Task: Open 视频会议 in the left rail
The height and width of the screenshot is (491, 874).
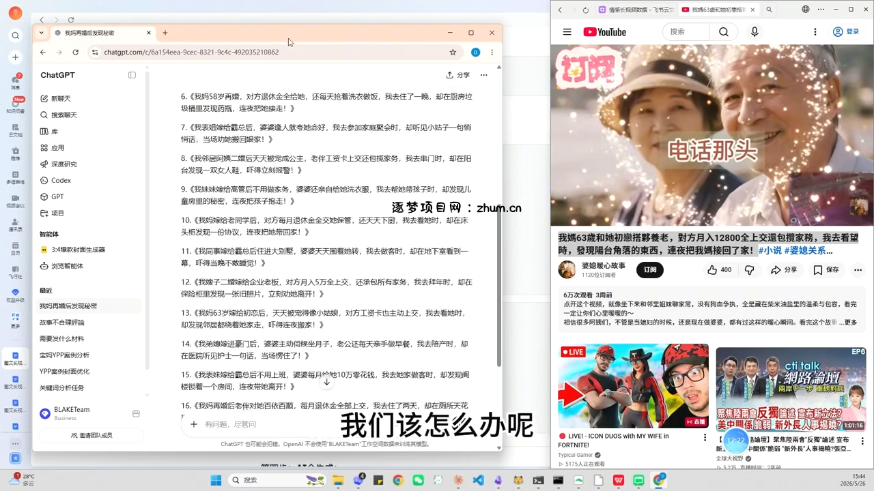Action: [16, 200]
